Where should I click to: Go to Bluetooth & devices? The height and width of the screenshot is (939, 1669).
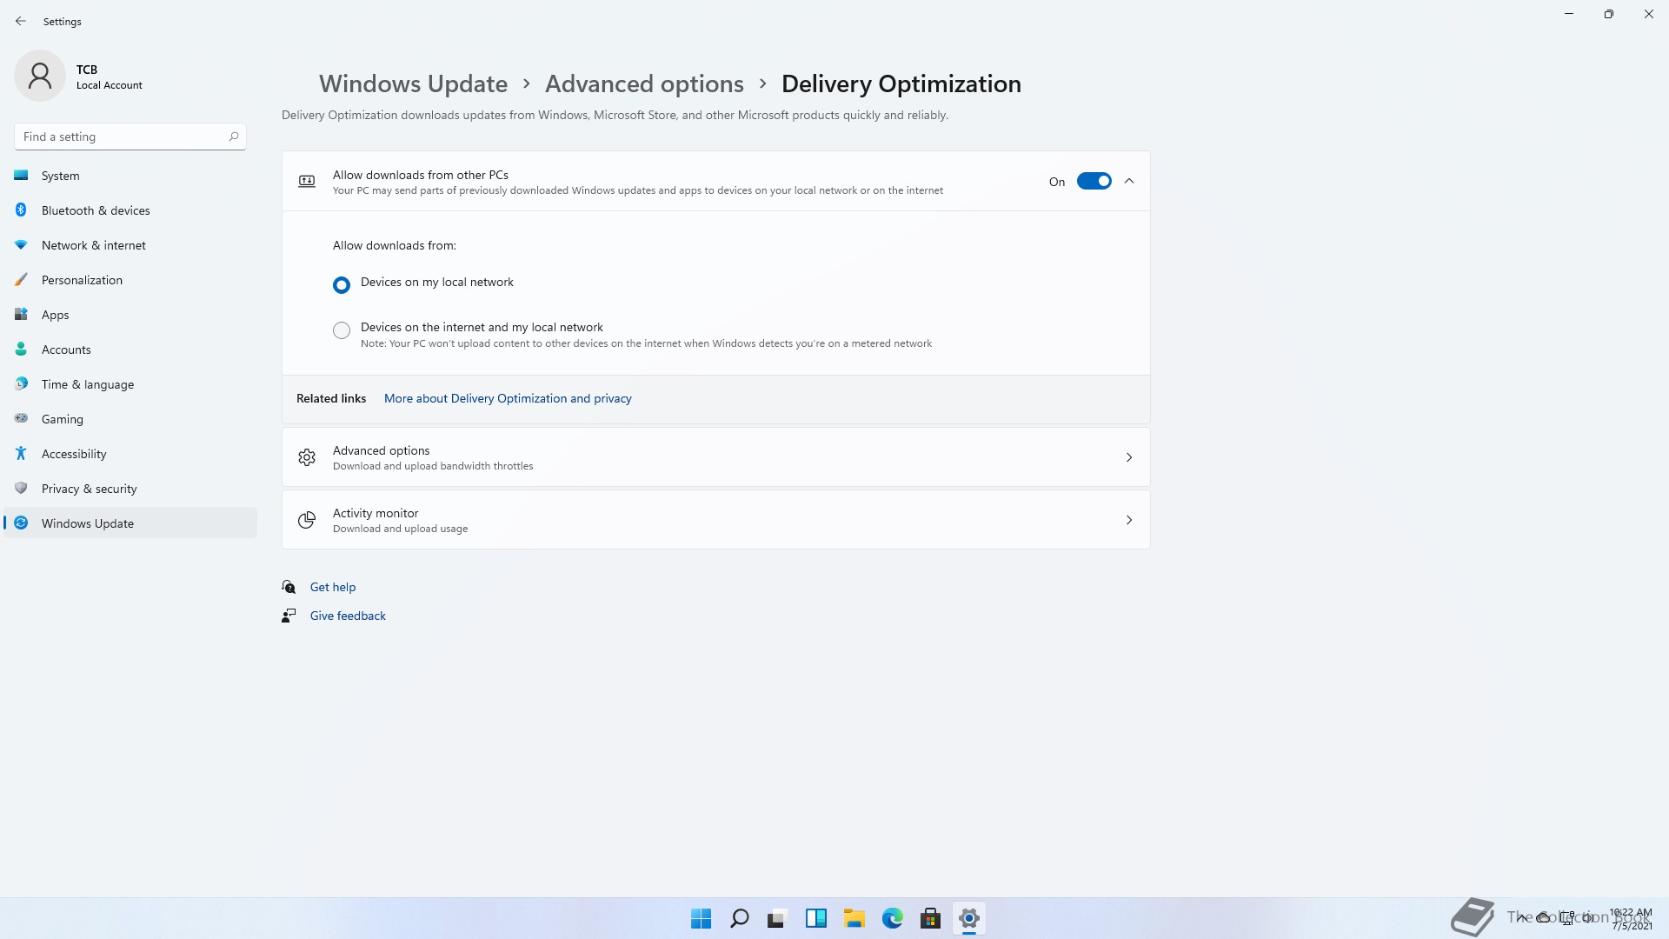coord(130,210)
